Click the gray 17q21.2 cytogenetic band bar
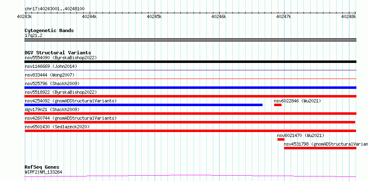Screen dimensions: 368x181 [x=190, y=40]
